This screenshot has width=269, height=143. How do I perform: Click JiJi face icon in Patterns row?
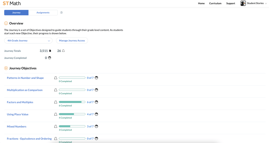pyautogui.click(x=96, y=78)
